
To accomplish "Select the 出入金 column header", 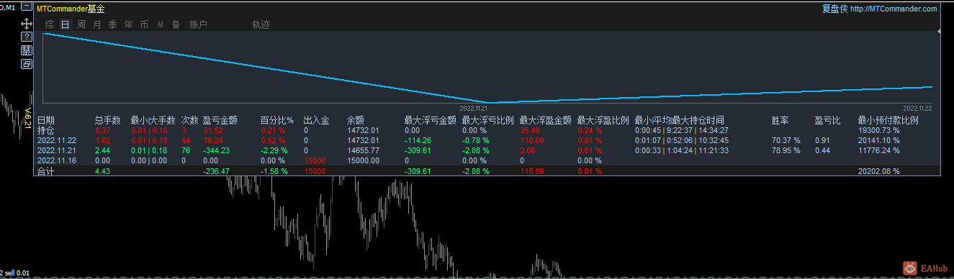I will pos(317,120).
